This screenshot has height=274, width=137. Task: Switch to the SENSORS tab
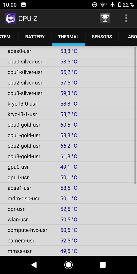click(102, 37)
